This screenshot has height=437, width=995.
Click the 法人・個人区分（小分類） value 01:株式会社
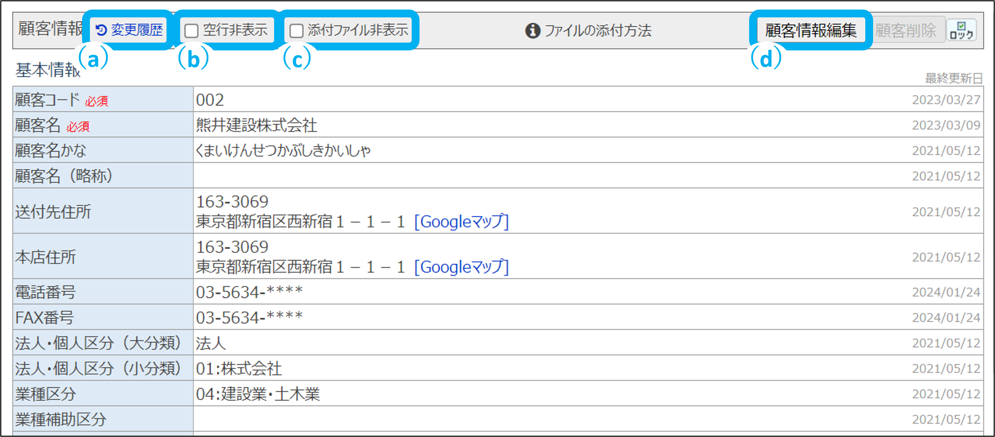coord(239,368)
